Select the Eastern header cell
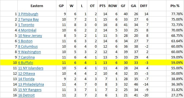 pyautogui.click(x=37, y=6)
